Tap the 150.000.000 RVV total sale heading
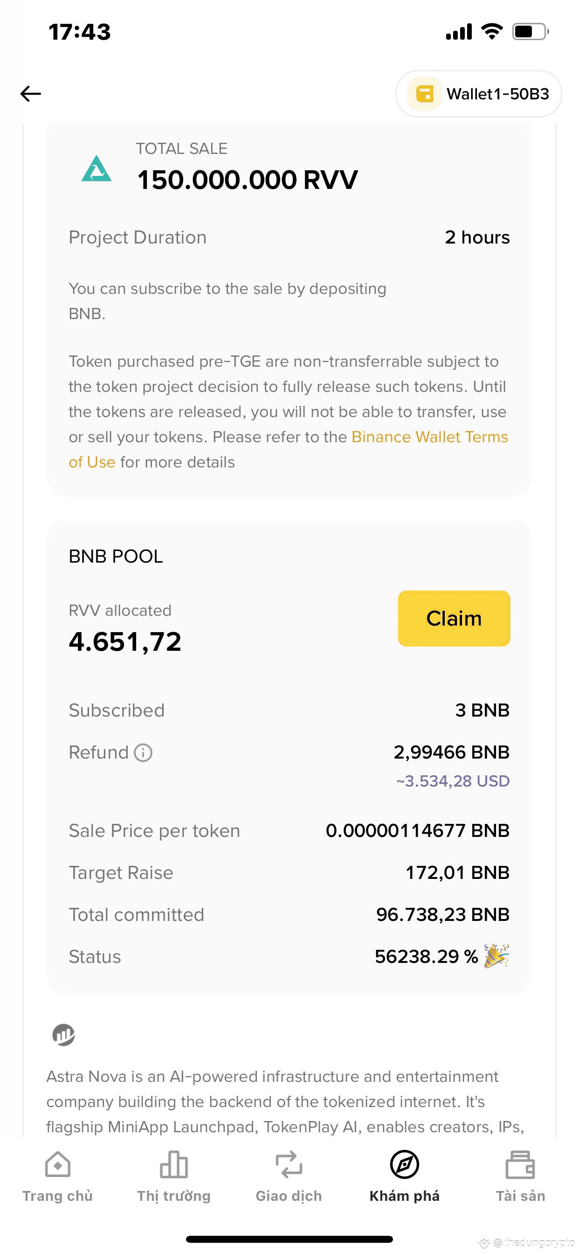This screenshot has width=579, height=1254. tap(247, 180)
